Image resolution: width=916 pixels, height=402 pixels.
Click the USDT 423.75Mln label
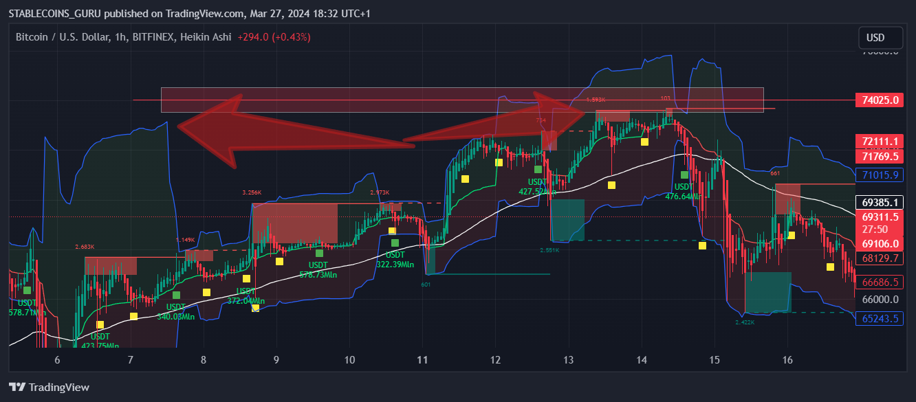point(100,341)
